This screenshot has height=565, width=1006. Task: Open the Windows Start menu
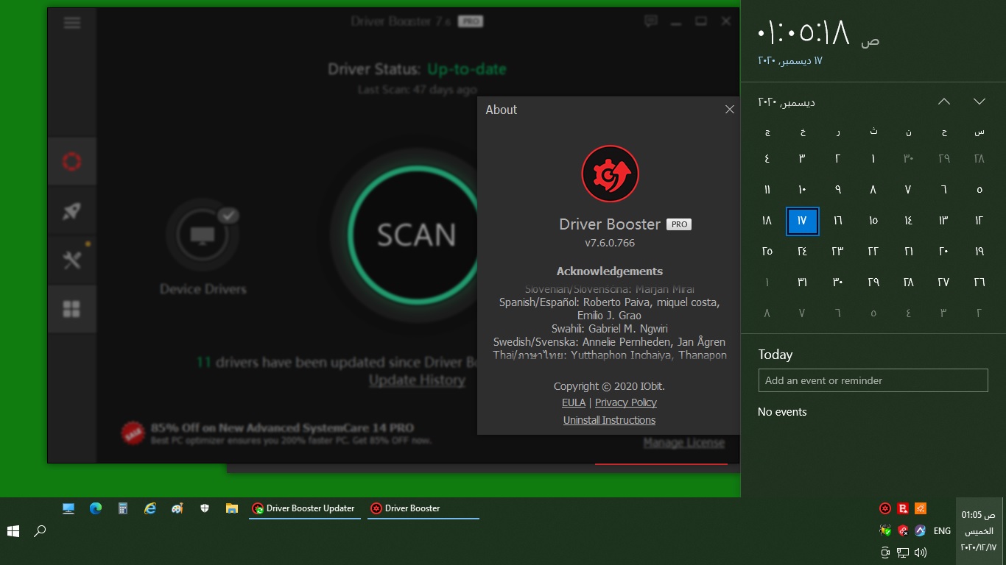(13, 530)
